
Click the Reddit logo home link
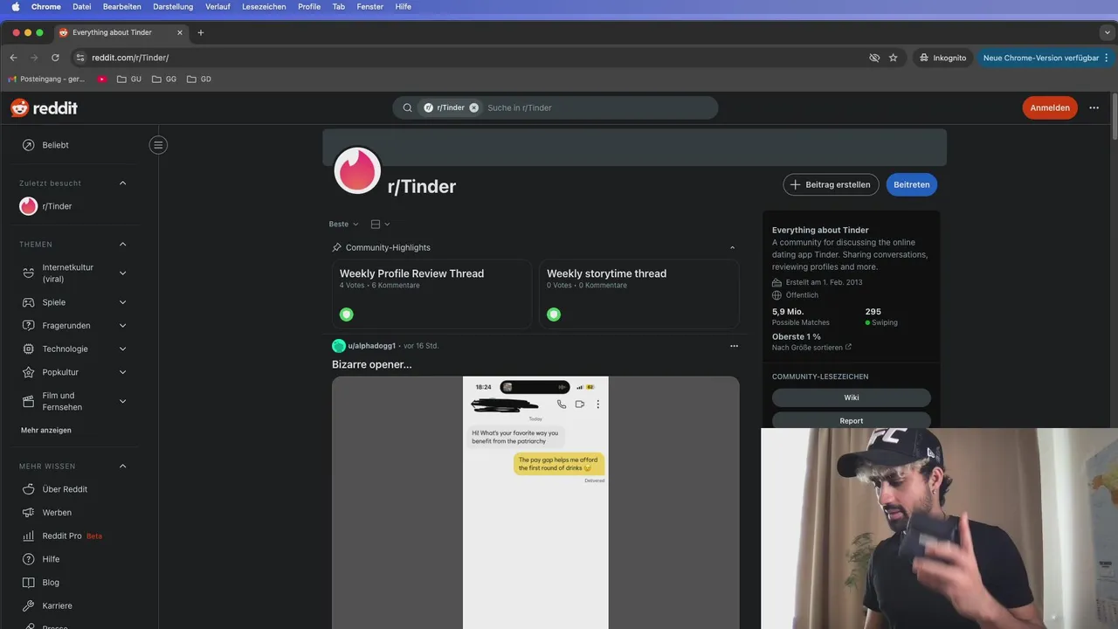(44, 107)
